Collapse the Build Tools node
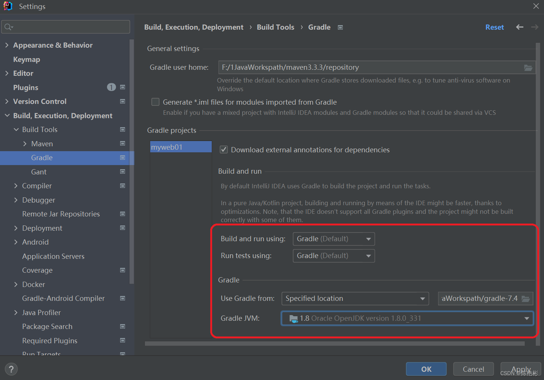This screenshot has width=544, height=380. [x=16, y=129]
